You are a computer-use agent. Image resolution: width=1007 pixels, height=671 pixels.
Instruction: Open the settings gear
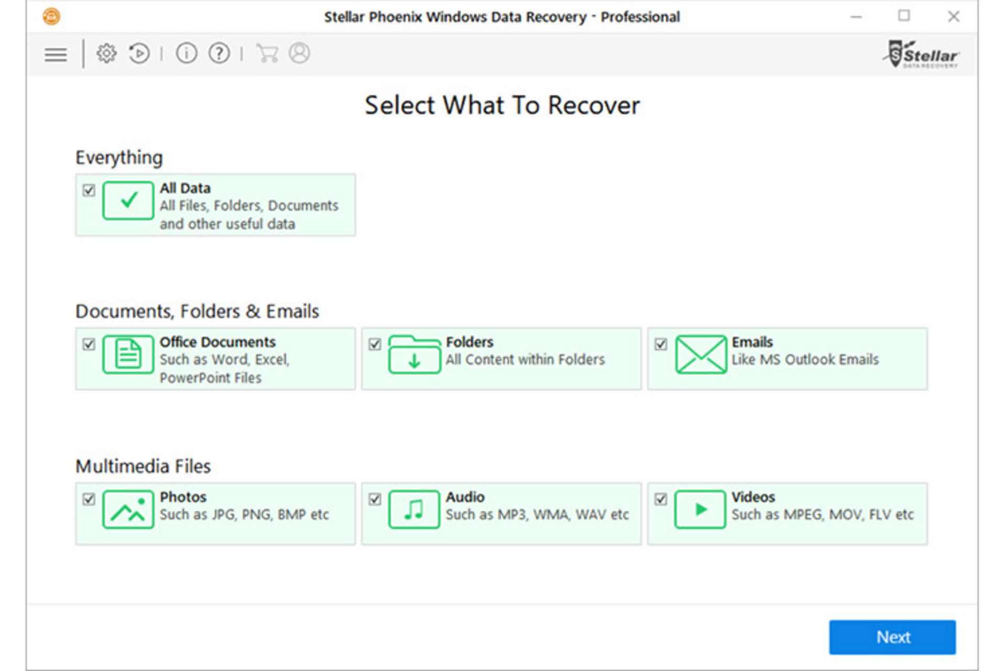[x=106, y=53]
